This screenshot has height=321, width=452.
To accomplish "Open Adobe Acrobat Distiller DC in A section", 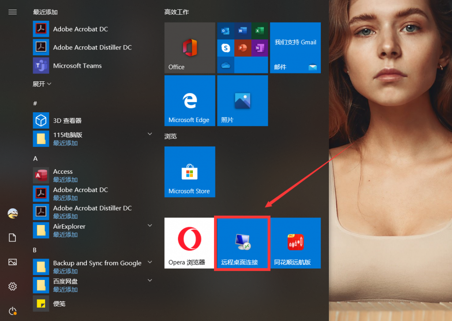I will pyautogui.click(x=93, y=212).
